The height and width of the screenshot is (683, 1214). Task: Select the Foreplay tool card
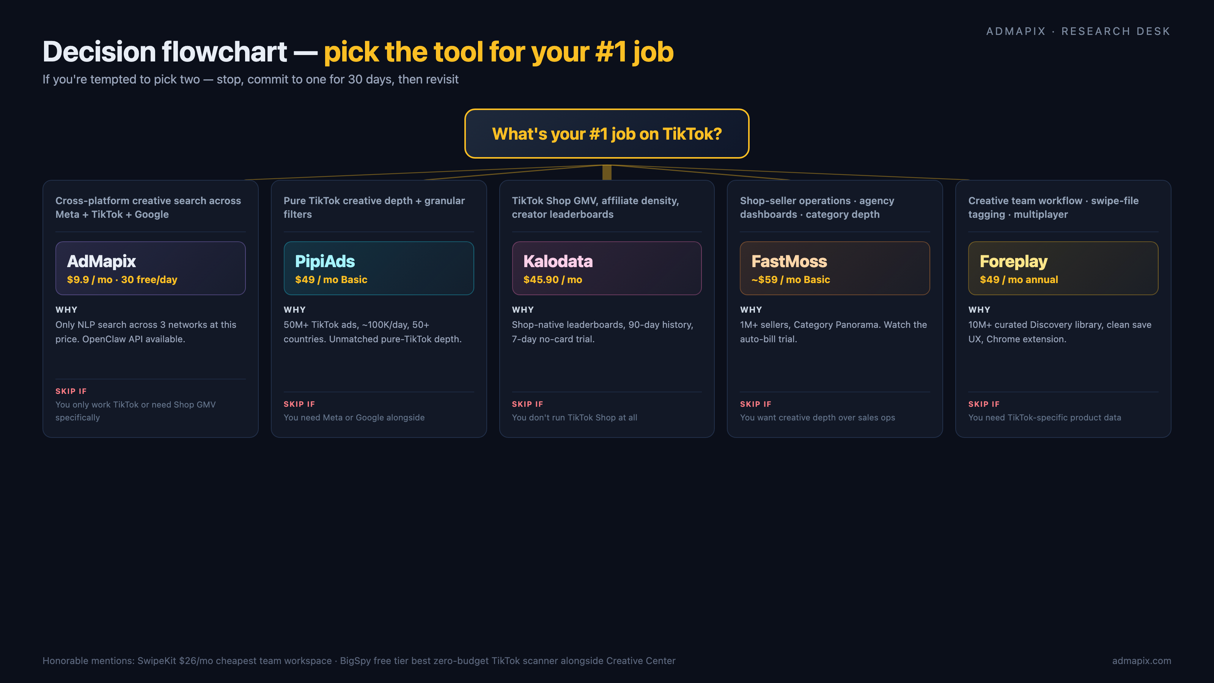[1063, 268]
